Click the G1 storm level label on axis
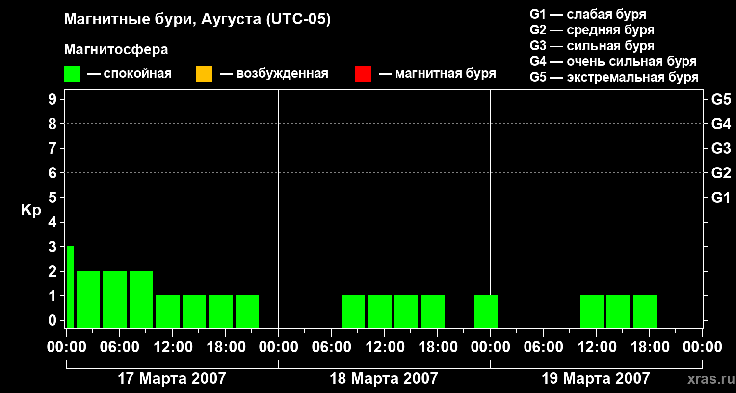 pyautogui.click(x=721, y=198)
